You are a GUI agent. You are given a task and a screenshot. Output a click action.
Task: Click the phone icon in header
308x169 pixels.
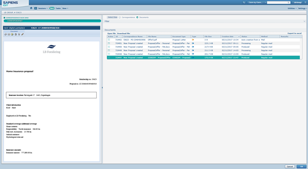click(x=244, y=2)
